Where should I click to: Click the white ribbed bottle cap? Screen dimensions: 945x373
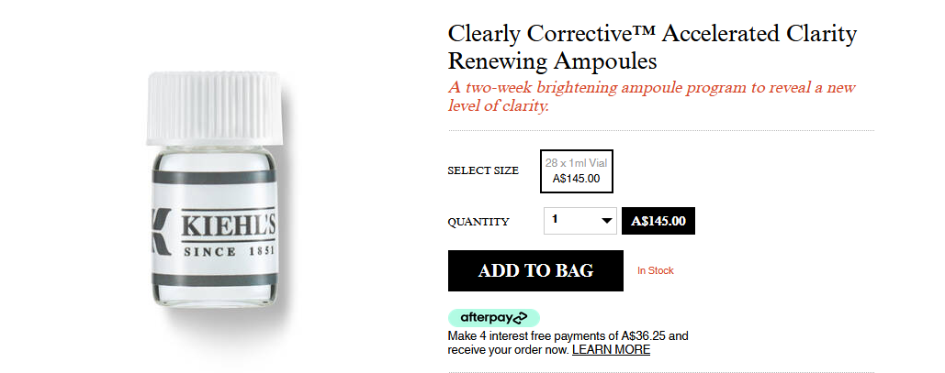pyautogui.click(x=214, y=108)
